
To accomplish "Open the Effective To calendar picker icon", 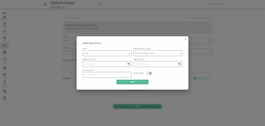I will (x=180, y=64).
